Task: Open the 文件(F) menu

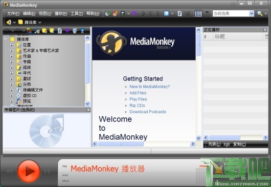Action: [x=13, y=13]
